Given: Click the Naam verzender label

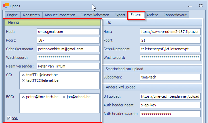Looking at the screenshot, I should tap(20, 66).
